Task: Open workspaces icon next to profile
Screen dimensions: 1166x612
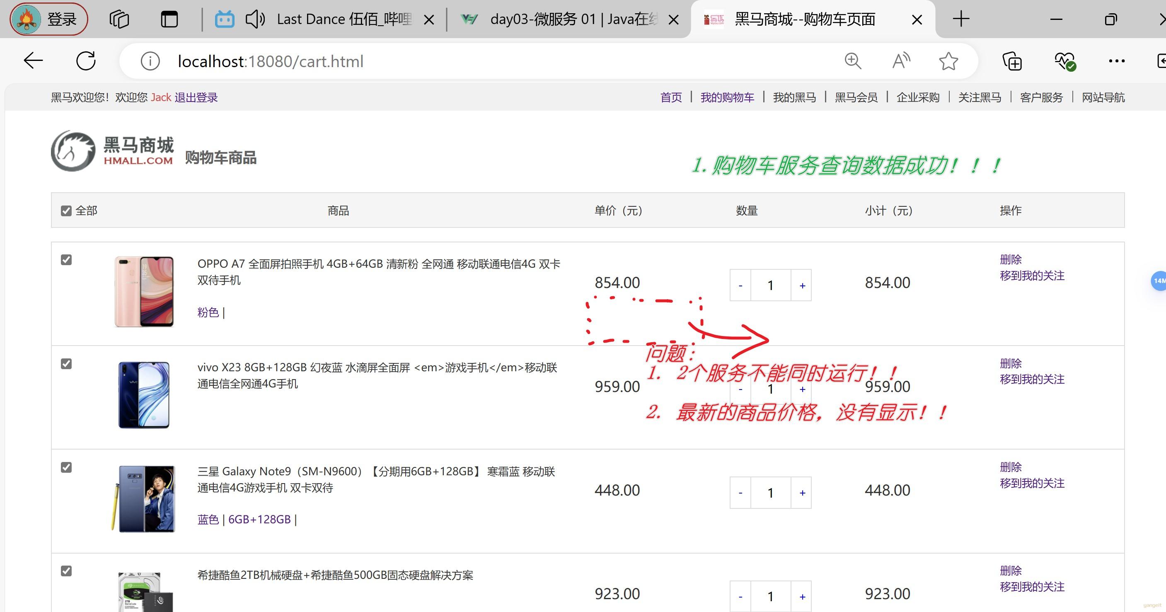Action: 119,19
